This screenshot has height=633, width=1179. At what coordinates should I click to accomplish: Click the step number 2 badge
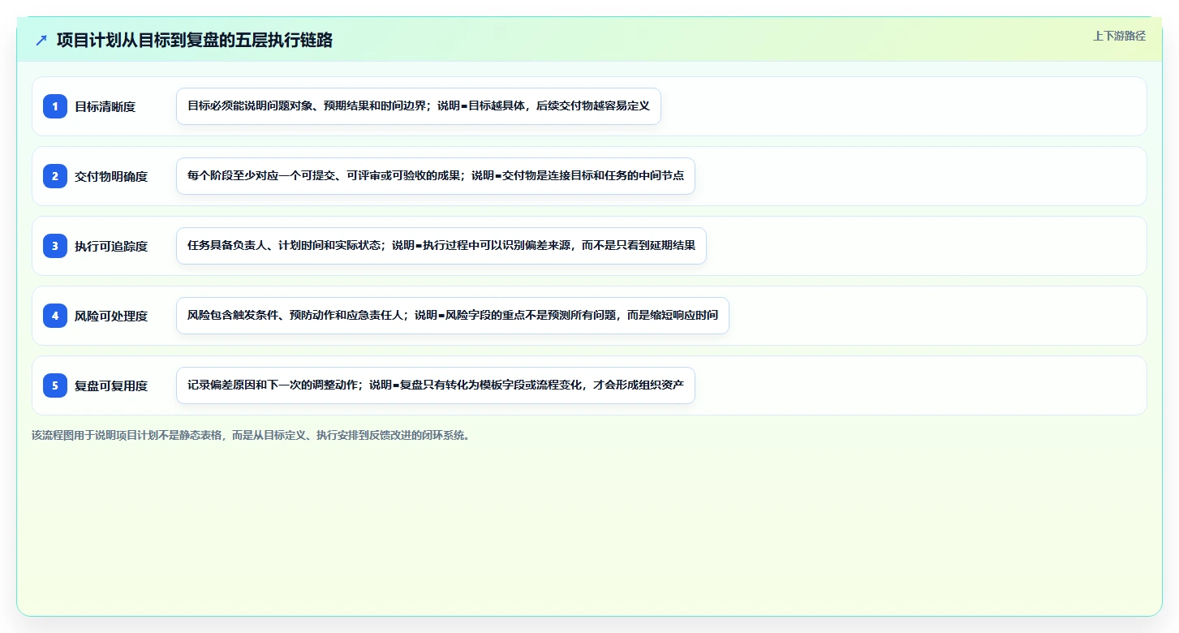55,176
